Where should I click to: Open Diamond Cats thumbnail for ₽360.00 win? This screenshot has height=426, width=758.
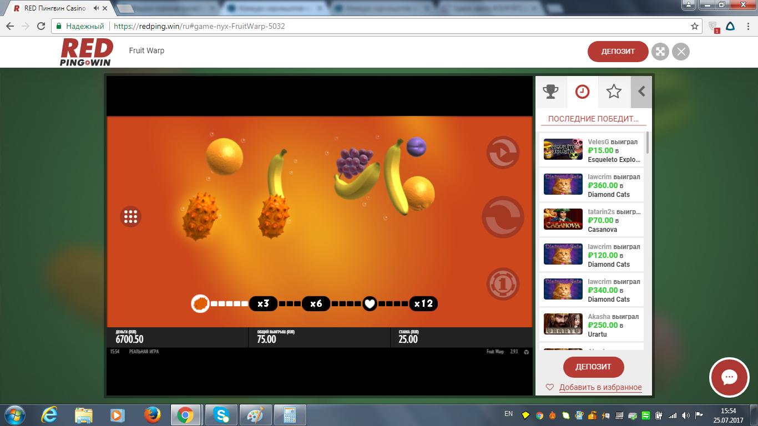click(x=563, y=184)
